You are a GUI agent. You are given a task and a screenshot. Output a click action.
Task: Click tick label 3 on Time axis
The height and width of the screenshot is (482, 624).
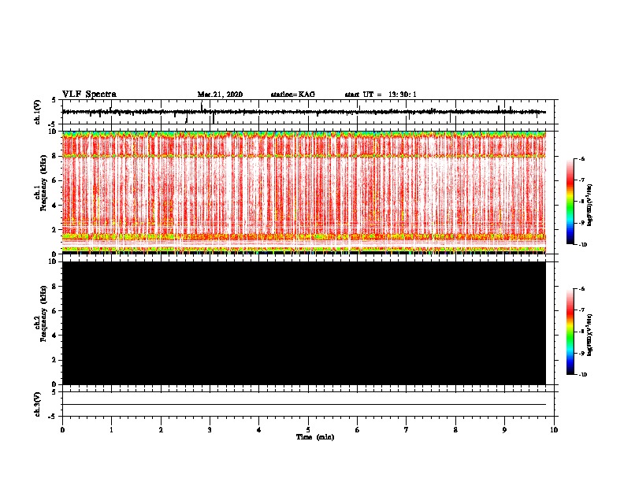[x=210, y=430]
